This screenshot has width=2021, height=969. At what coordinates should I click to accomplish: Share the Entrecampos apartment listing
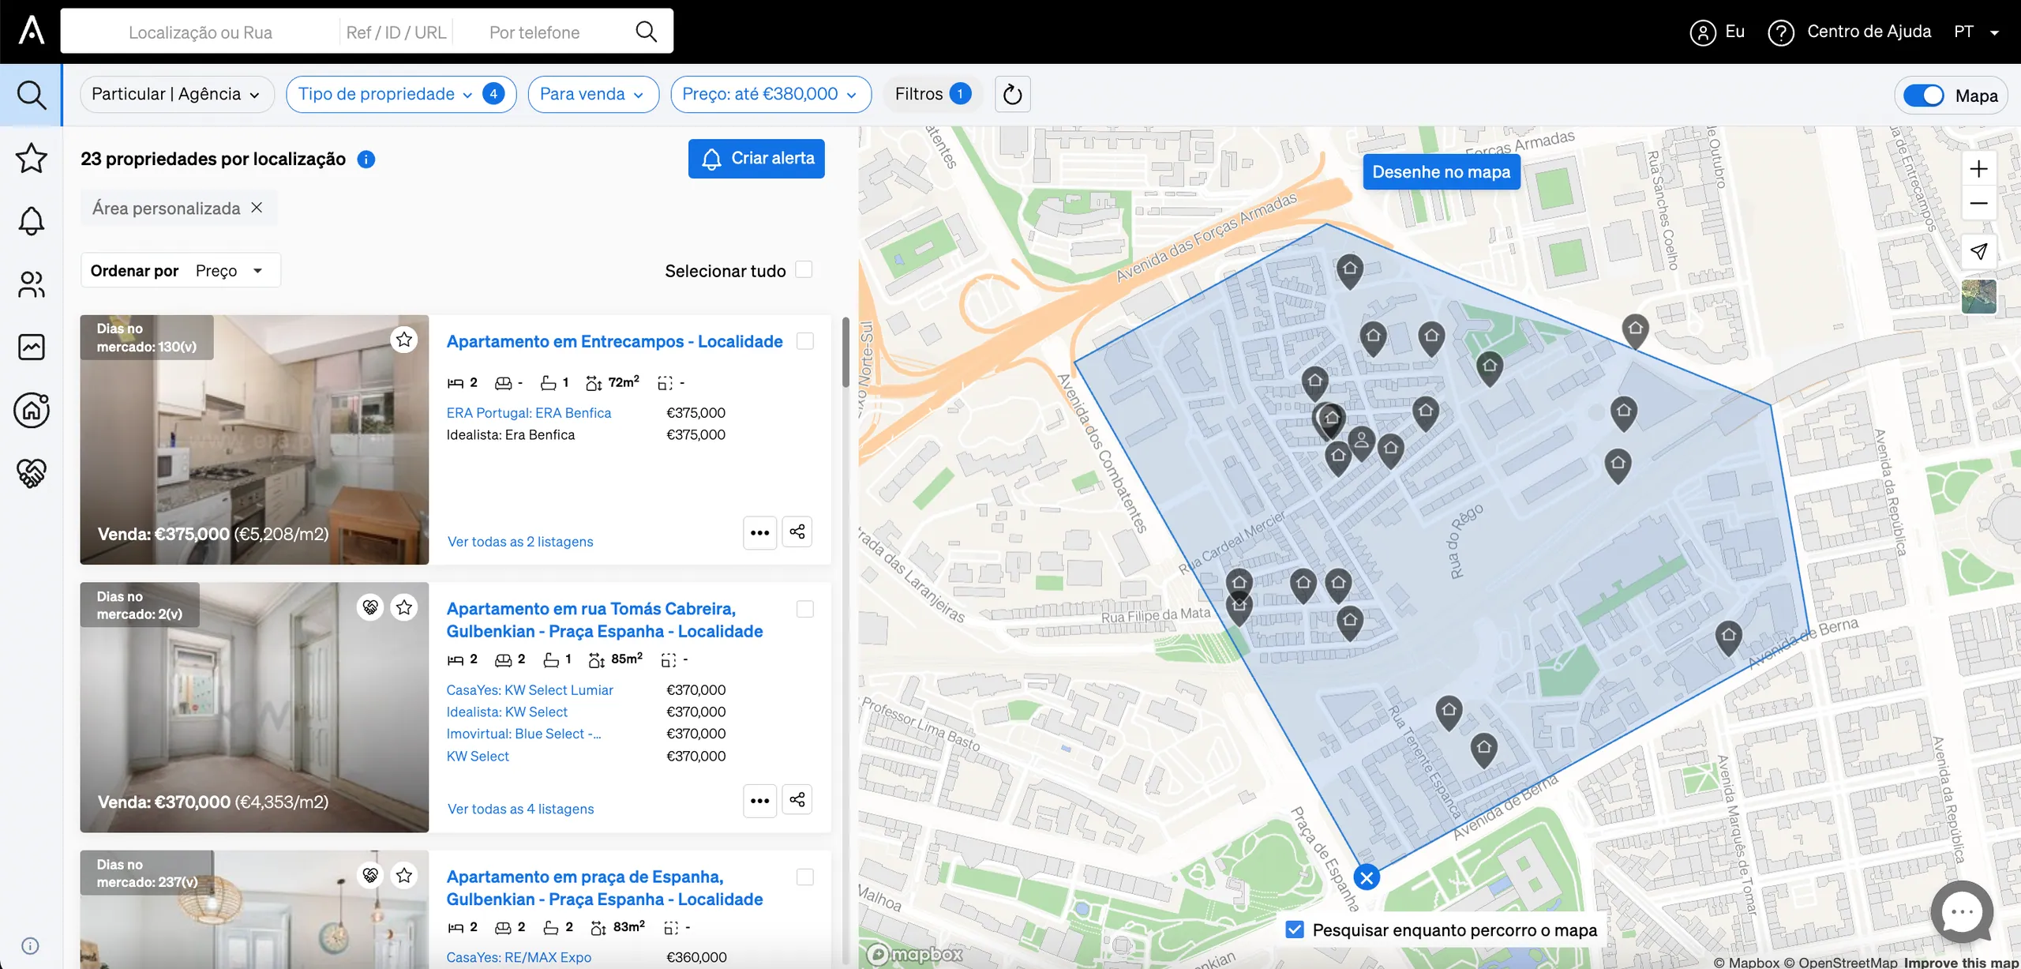tap(797, 532)
